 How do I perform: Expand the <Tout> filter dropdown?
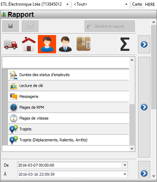(x=126, y=4)
